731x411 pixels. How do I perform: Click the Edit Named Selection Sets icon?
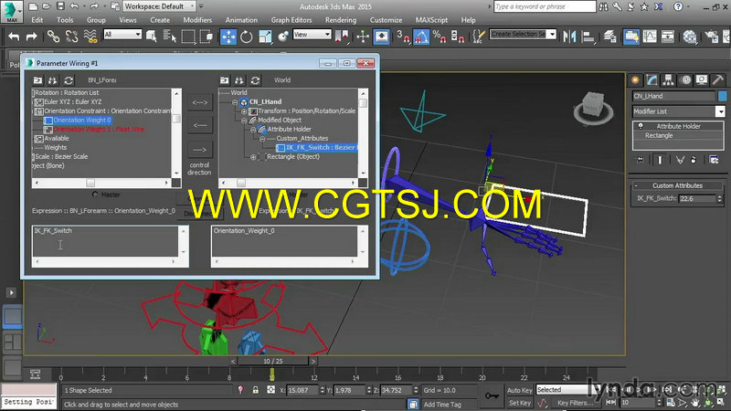tap(479, 37)
